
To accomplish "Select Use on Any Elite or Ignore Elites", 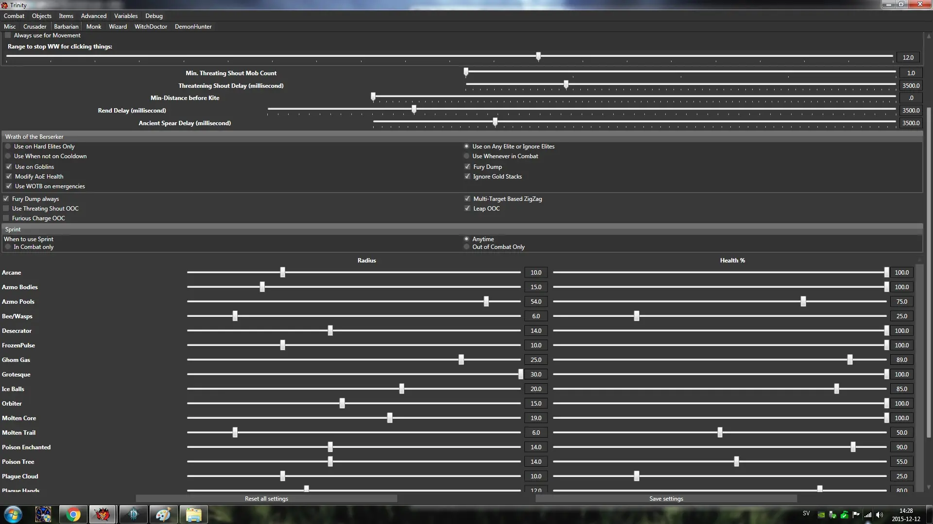I will coord(466,147).
